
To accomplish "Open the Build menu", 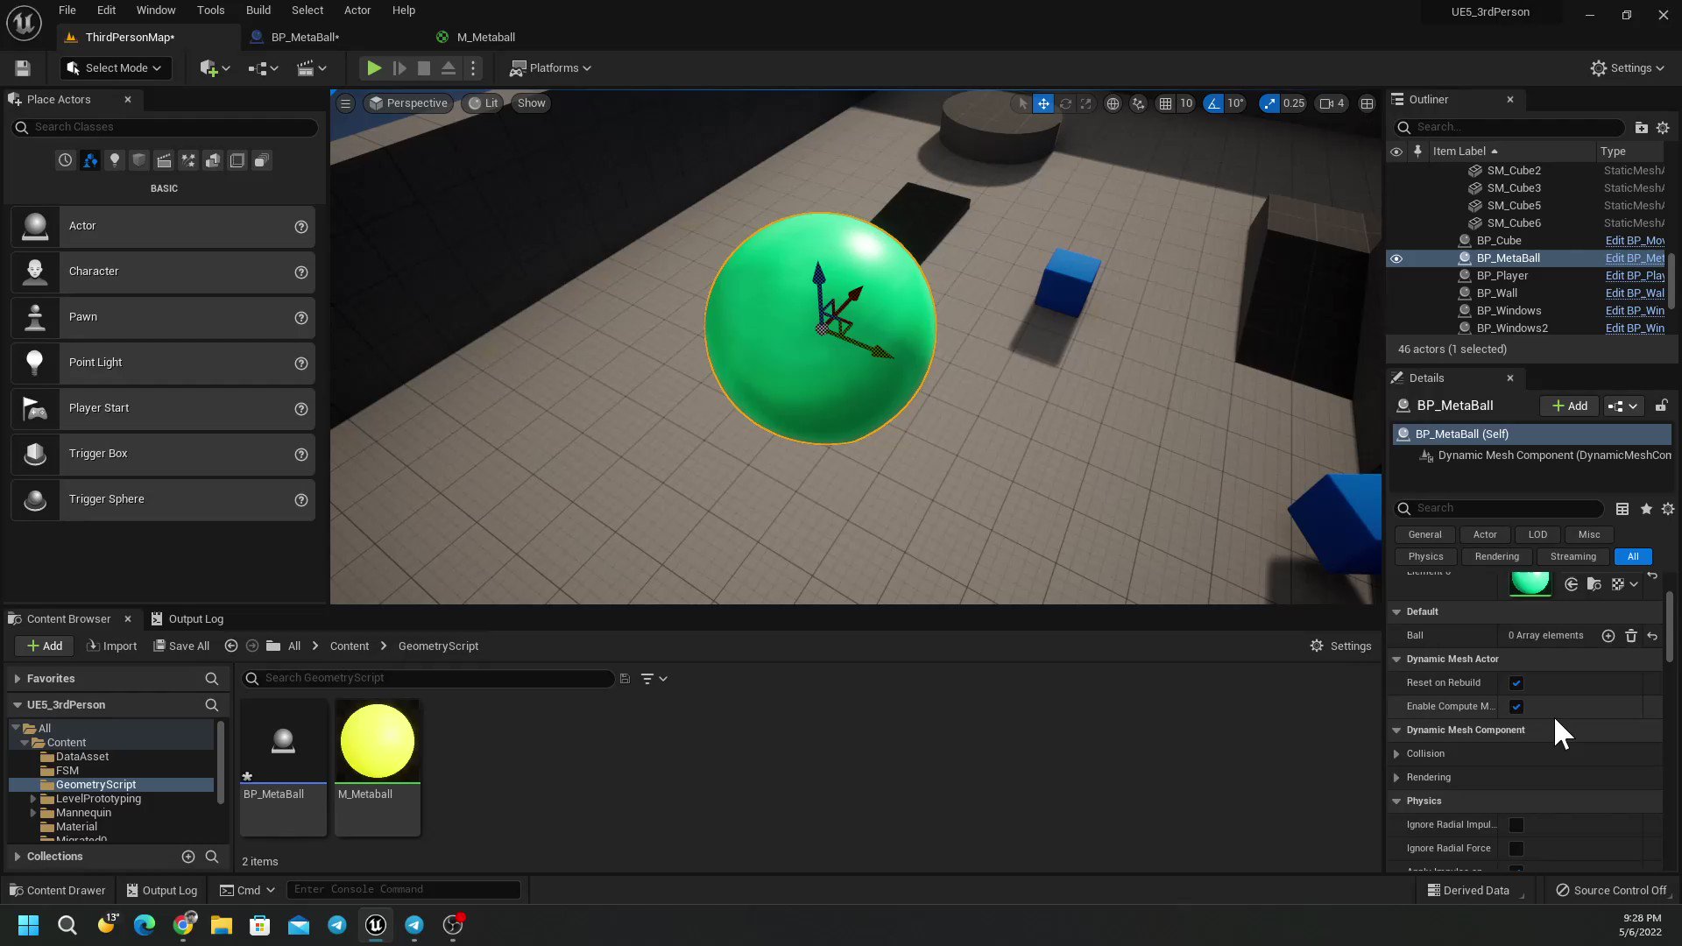I will point(258,10).
